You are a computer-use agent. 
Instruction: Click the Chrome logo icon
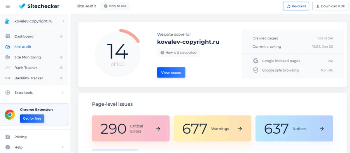tap(10, 115)
